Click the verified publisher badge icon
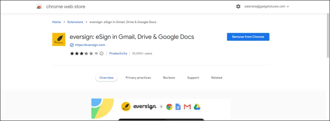This screenshot has width=330, height=121. tap(72, 45)
